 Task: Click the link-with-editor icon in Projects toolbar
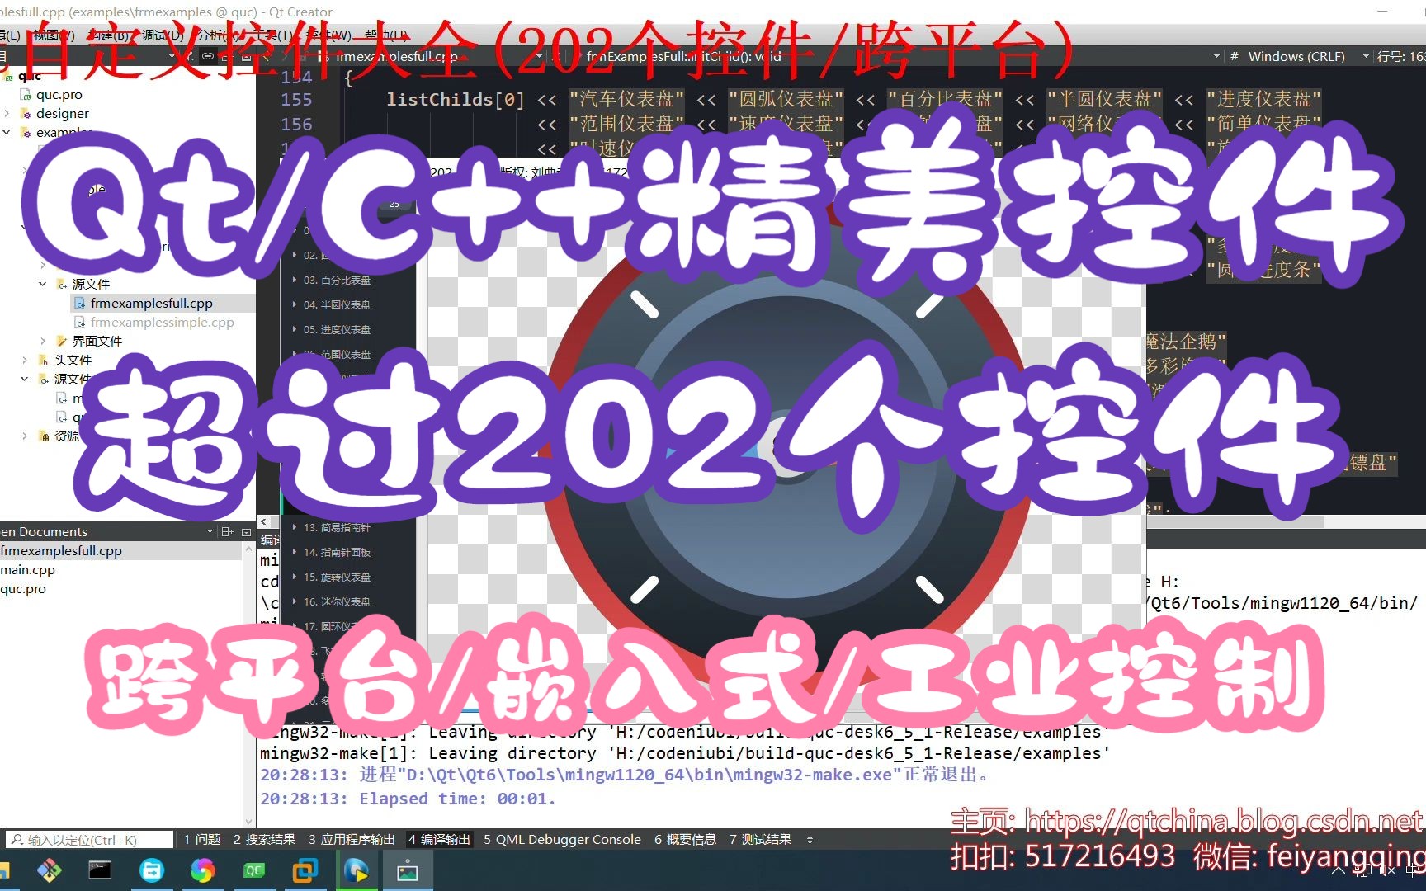click(208, 56)
